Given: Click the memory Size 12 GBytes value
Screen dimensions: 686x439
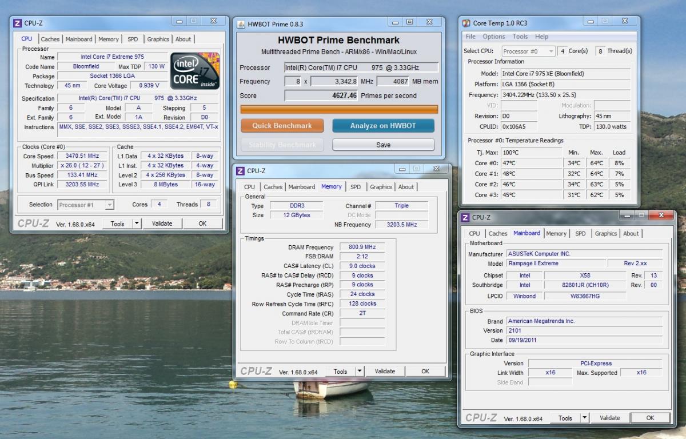Looking at the screenshot, I should [296, 215].
